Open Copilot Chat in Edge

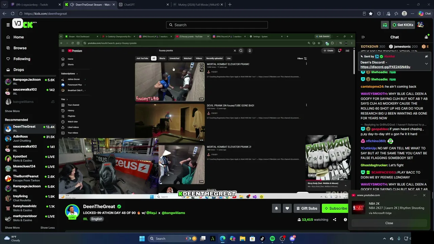click(x=425, y=14)
